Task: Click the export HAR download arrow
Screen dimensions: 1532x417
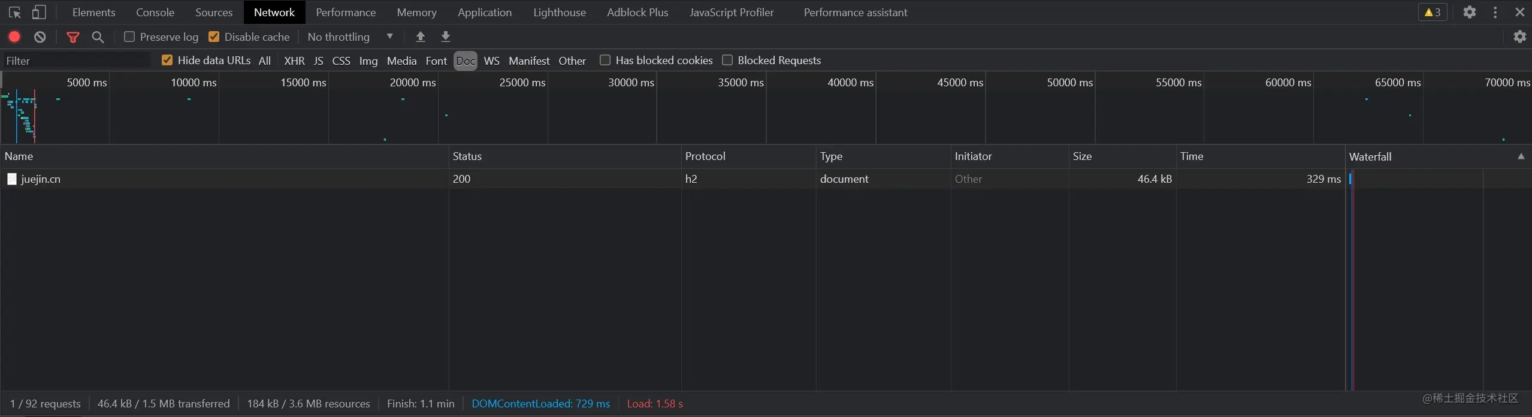Action: (446, 37)
